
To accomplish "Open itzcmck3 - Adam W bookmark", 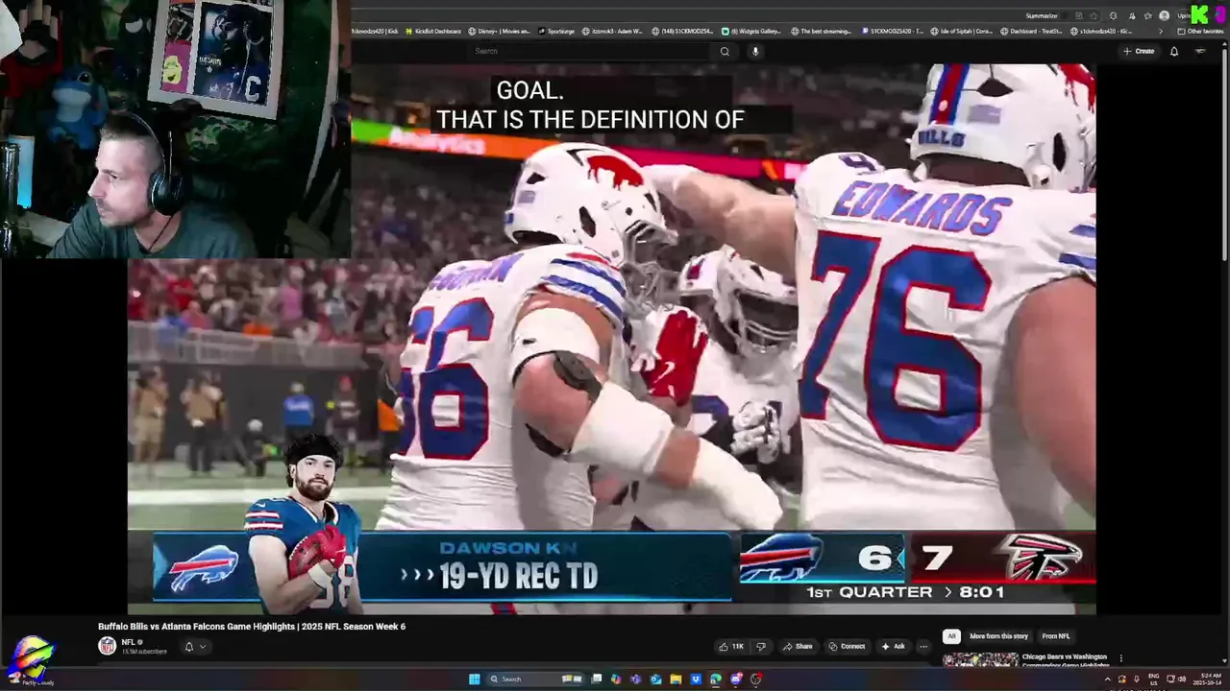I will [614, 31].
